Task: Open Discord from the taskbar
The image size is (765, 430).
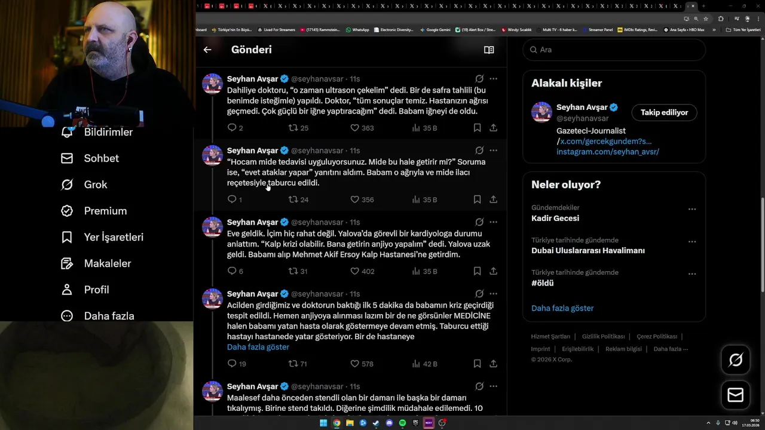Action: pyautogui.click(x=389, y=423)
